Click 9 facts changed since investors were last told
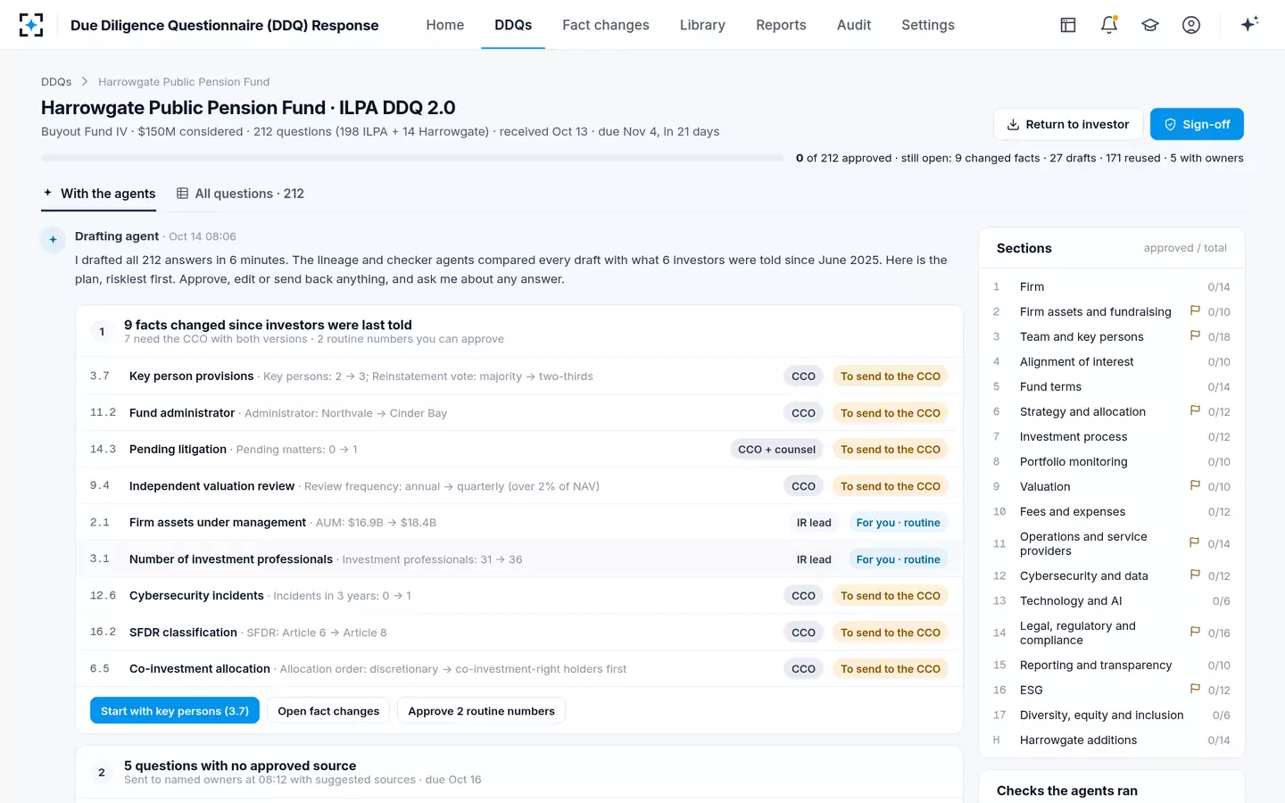The width and height of the screenshot is (1285, 803). pos(268,325)
